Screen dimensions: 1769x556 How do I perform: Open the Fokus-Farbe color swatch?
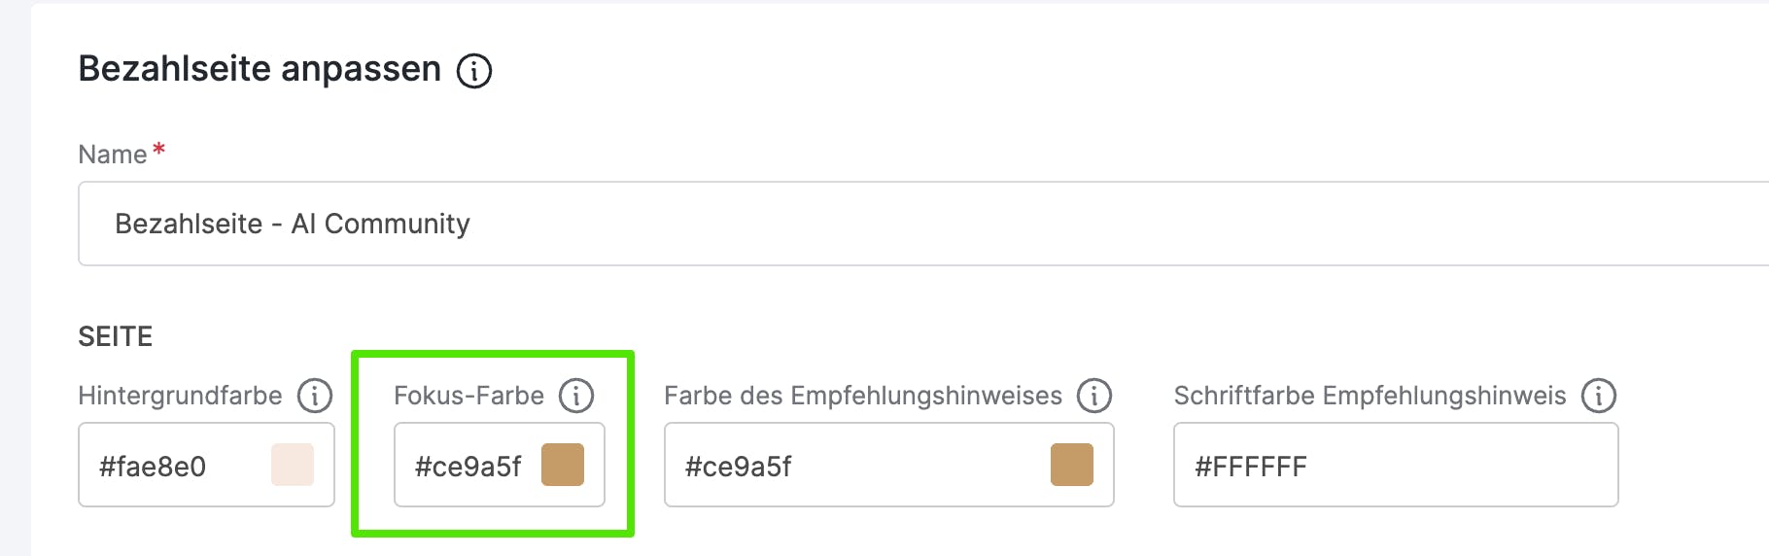(563, 465)
